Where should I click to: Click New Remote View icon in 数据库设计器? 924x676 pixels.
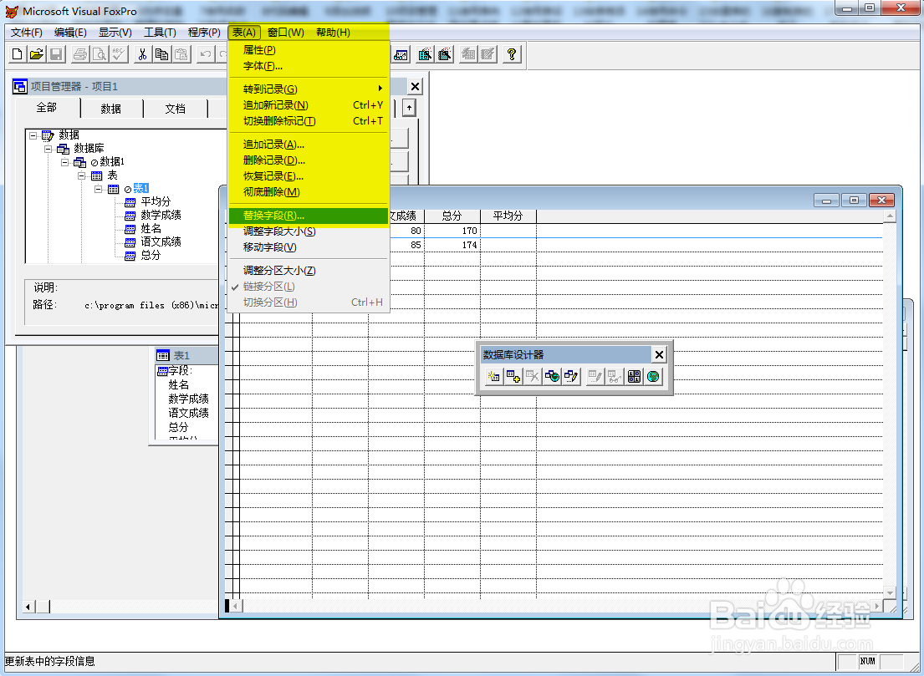(552, 376)
